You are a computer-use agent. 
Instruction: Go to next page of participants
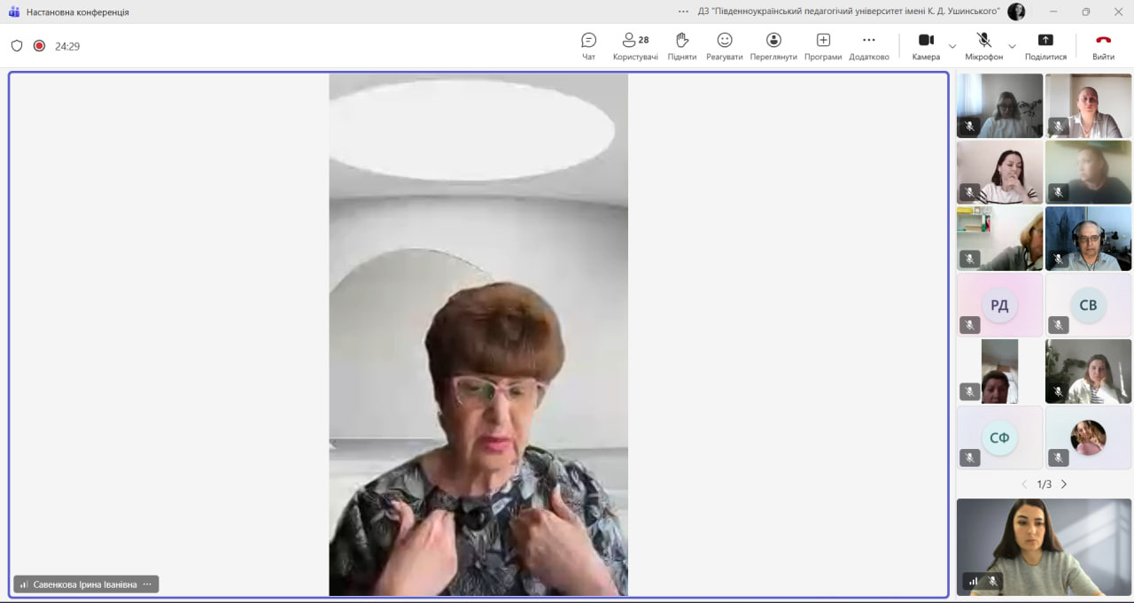tap(1064, 484)
